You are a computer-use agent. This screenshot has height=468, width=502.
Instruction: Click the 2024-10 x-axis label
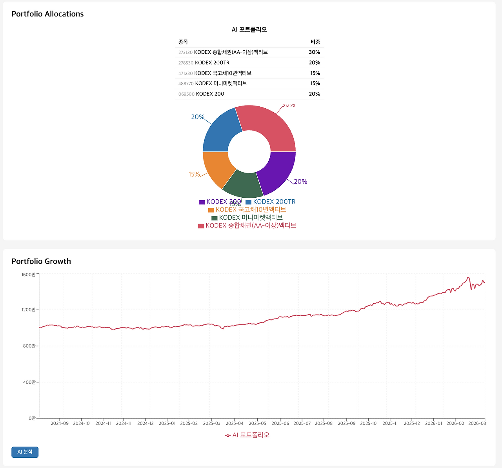(x=81, y=424)
